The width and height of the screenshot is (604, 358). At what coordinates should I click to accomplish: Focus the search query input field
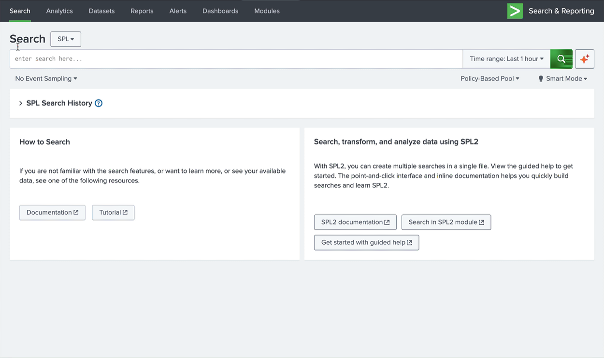[x=236, y=59]
